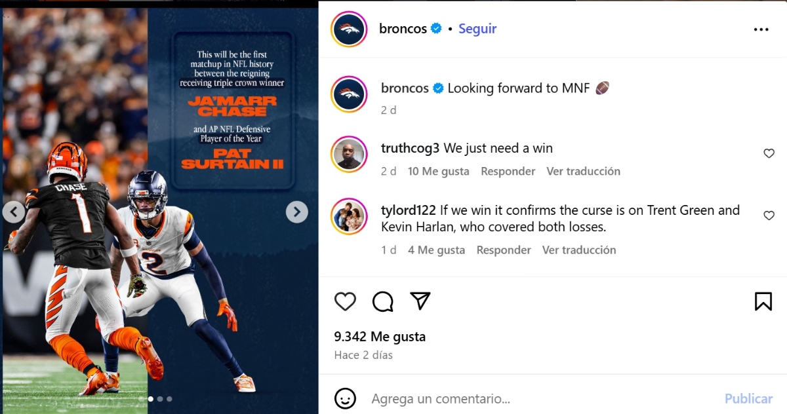Screen dimensions: 787x414
Task: Like the post with the heart icon
Action: pos(345,301)
